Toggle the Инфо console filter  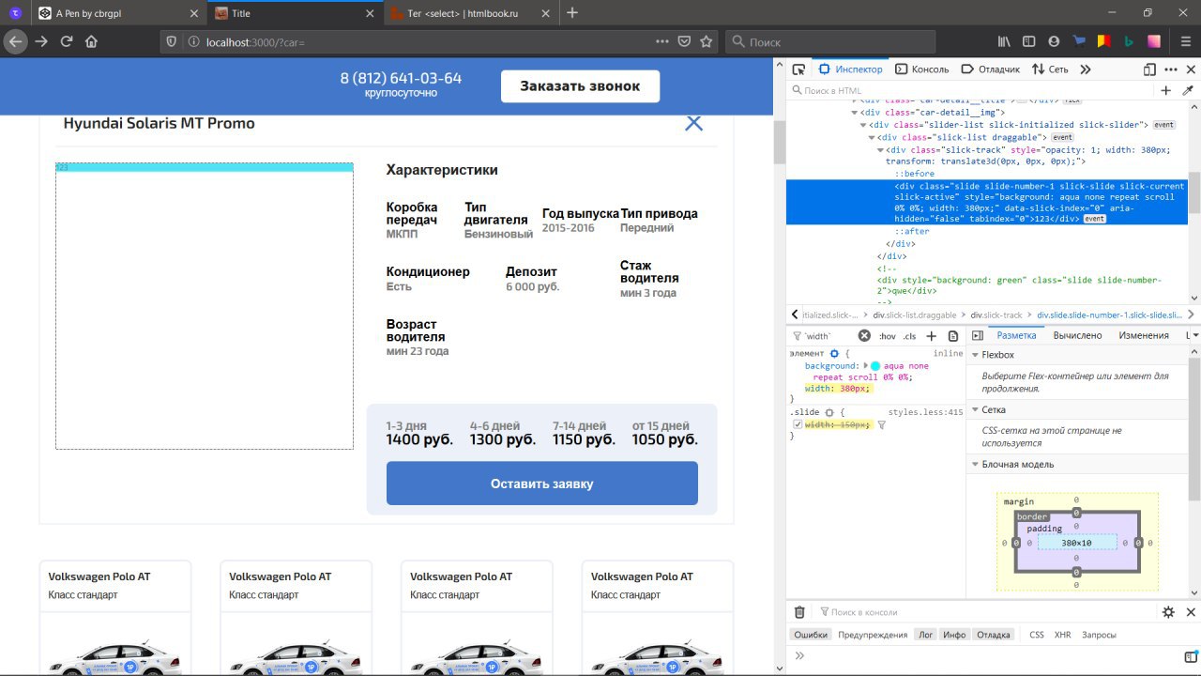pyautogui.click(x=954, y=635)
